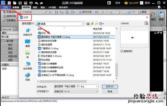Switch to the 相关软件 tab
The height and width of the screenshot is (106, 167).
pos(63,7)
